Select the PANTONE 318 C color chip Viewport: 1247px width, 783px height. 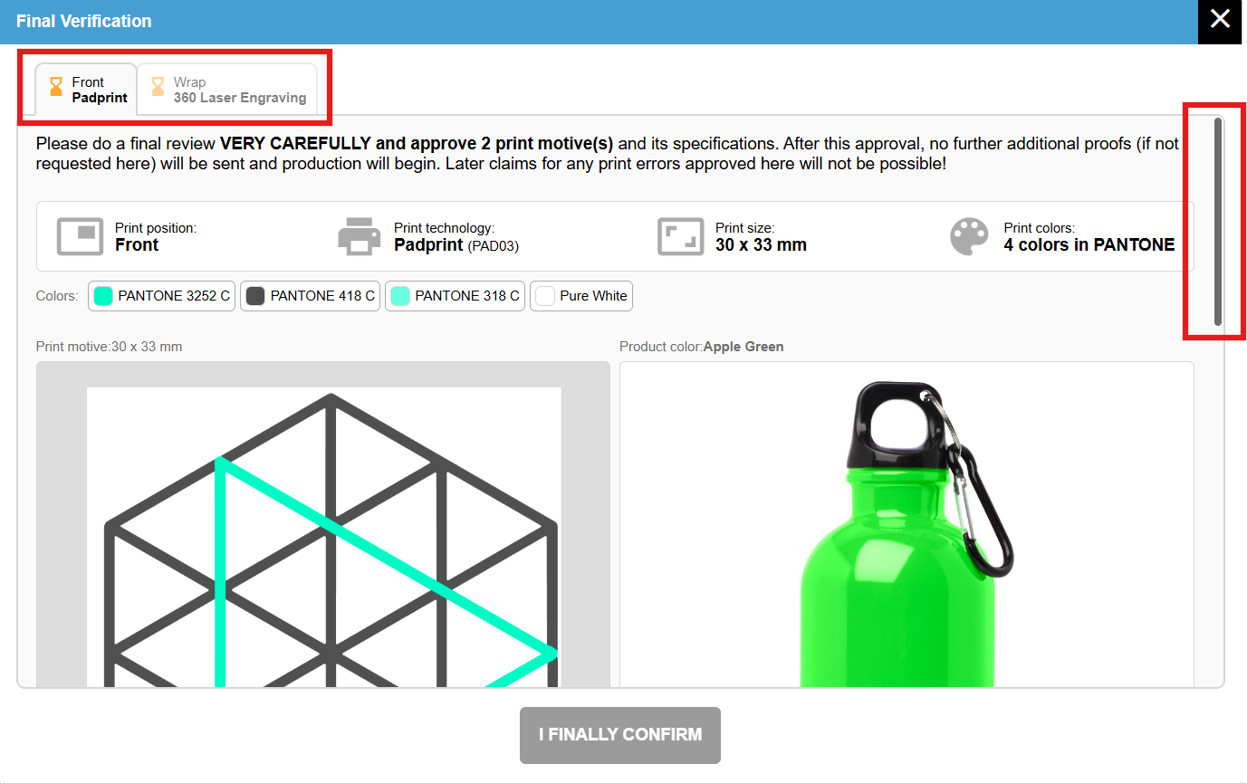[455, 296]
